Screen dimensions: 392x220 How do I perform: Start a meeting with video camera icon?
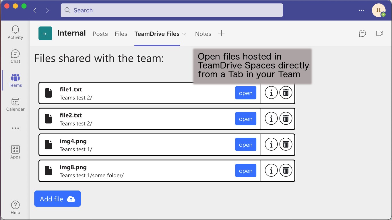(380, 34)
